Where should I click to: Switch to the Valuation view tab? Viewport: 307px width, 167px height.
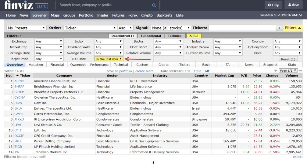tap(36, 65)
